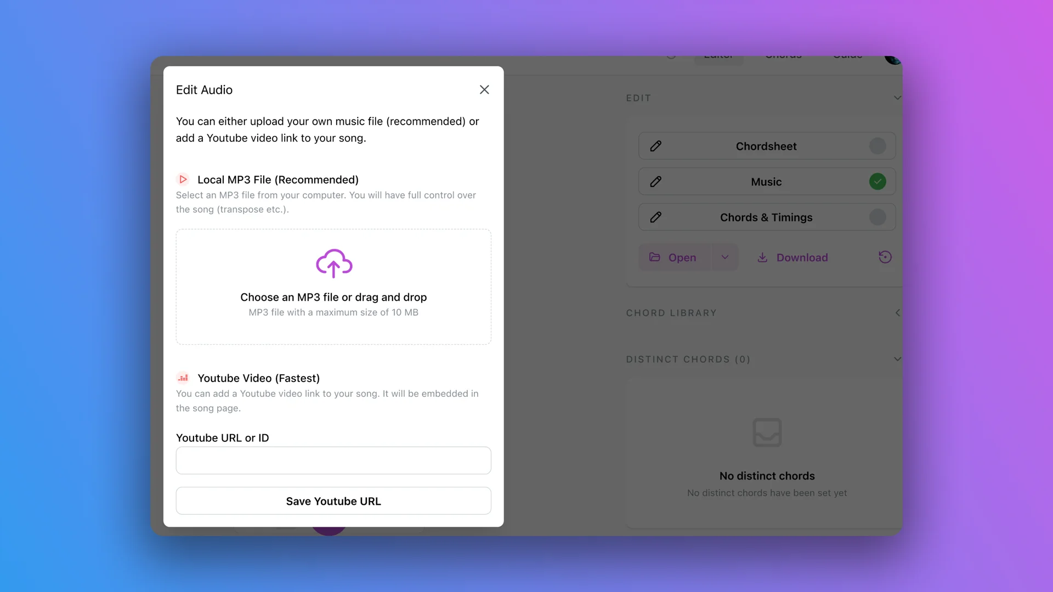Open the Music editor button

click(x=767, y=181)
